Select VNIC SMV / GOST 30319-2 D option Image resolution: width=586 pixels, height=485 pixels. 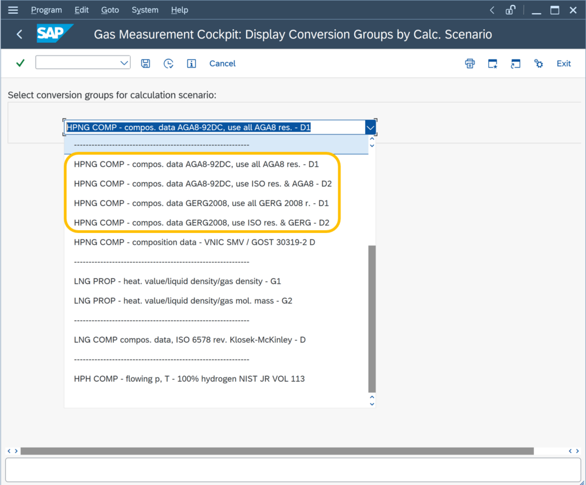coord(195,242)
